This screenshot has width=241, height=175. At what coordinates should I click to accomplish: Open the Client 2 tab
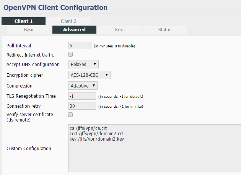[68, 21]
